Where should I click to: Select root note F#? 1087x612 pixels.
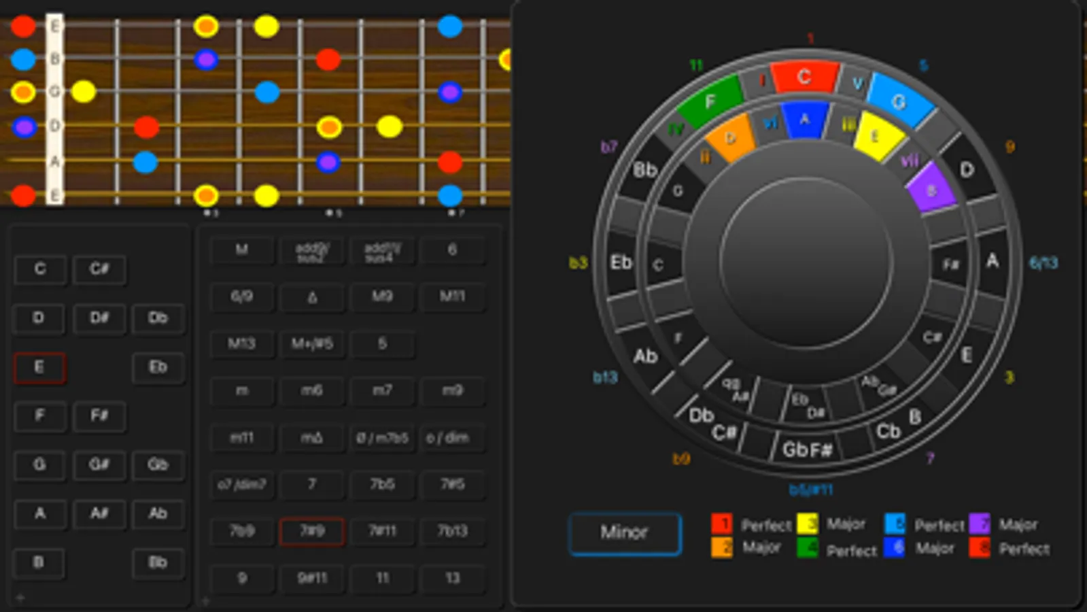pos(99,415)
